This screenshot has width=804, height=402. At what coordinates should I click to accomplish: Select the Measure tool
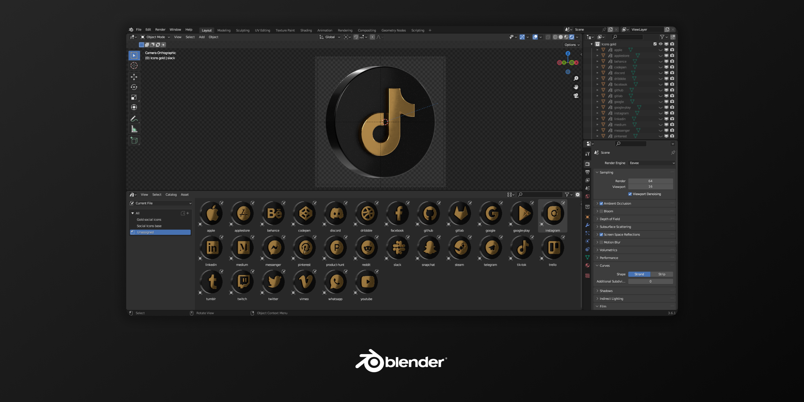[x=134, y=129]
